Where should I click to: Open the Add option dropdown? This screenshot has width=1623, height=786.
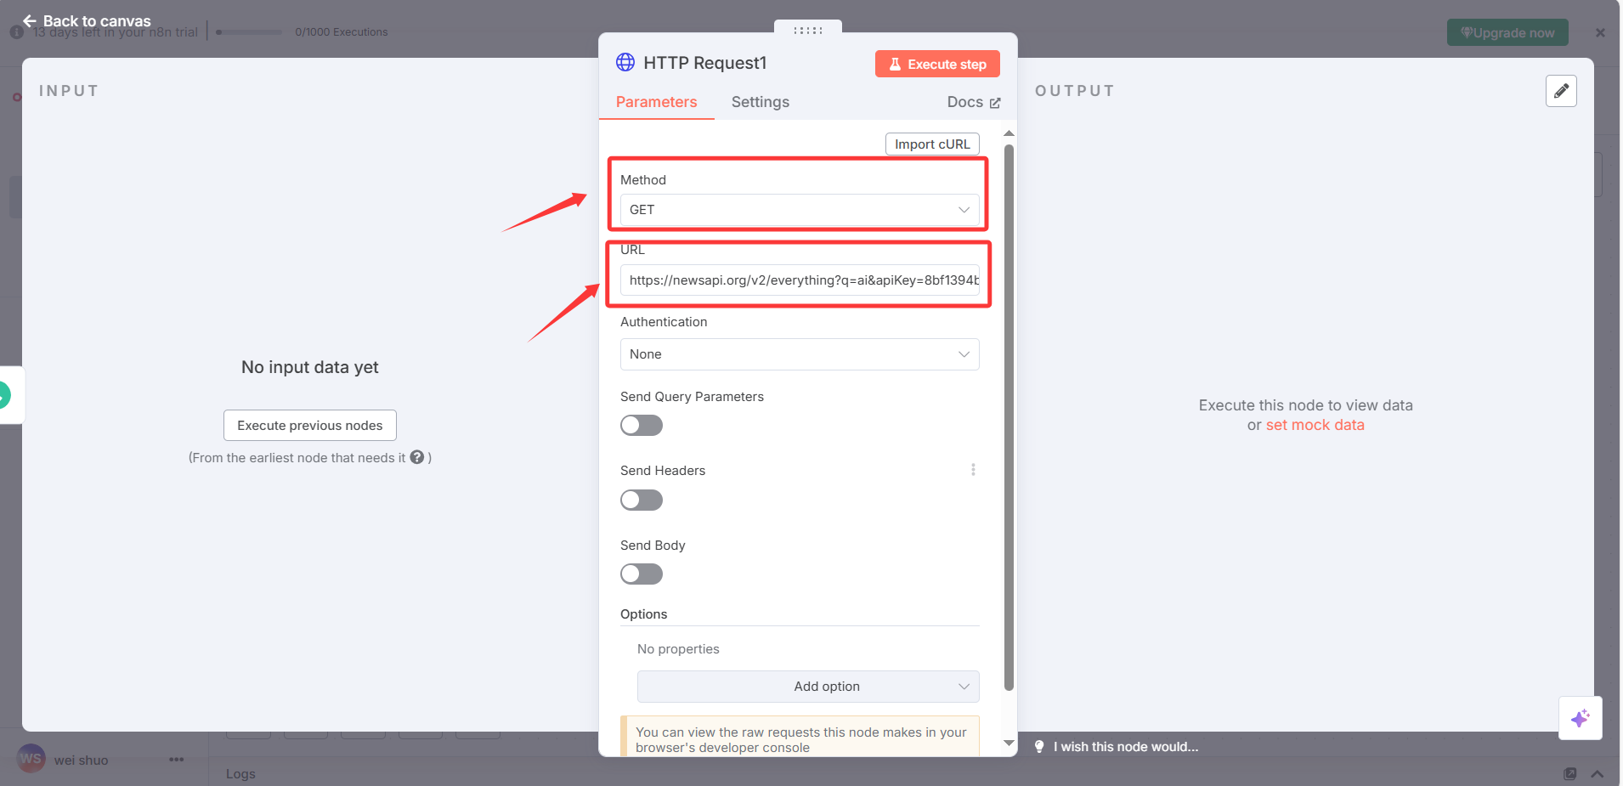pos(808,687)
